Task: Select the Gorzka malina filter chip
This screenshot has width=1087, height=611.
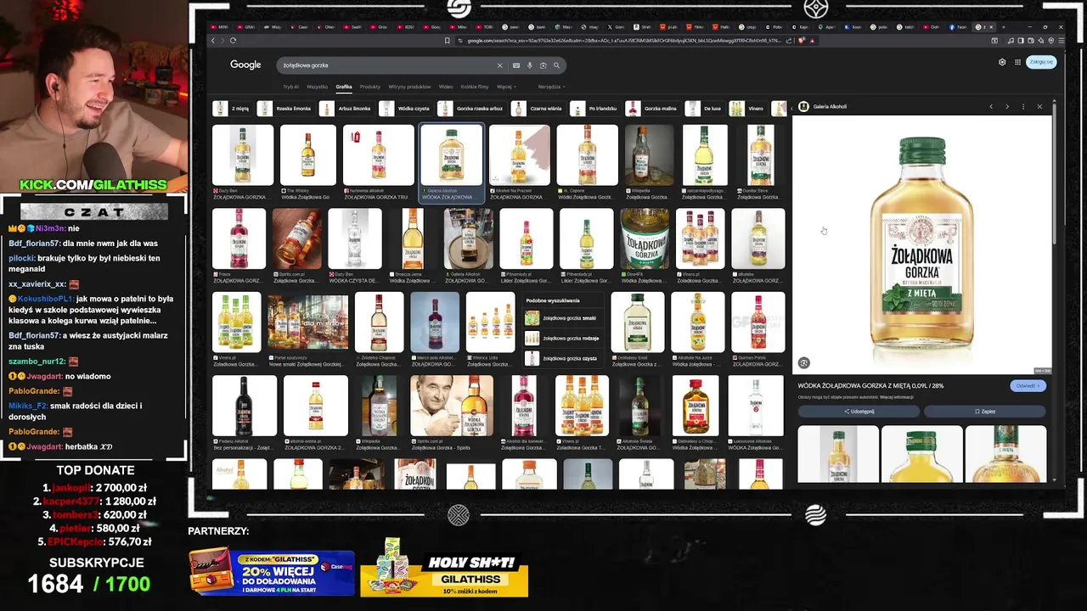Action: (652, 109)
